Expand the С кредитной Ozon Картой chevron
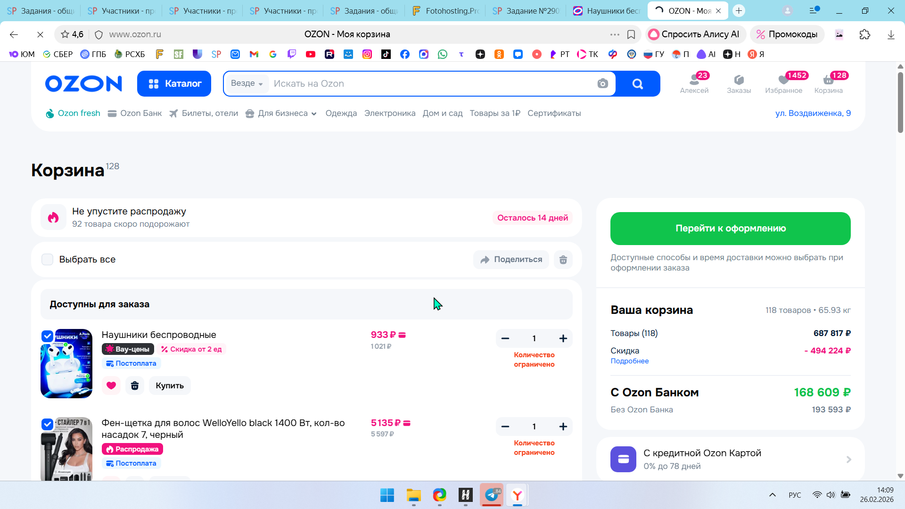Image resolution: width=905 pixels, height=509 pixels. click(848, 460)
